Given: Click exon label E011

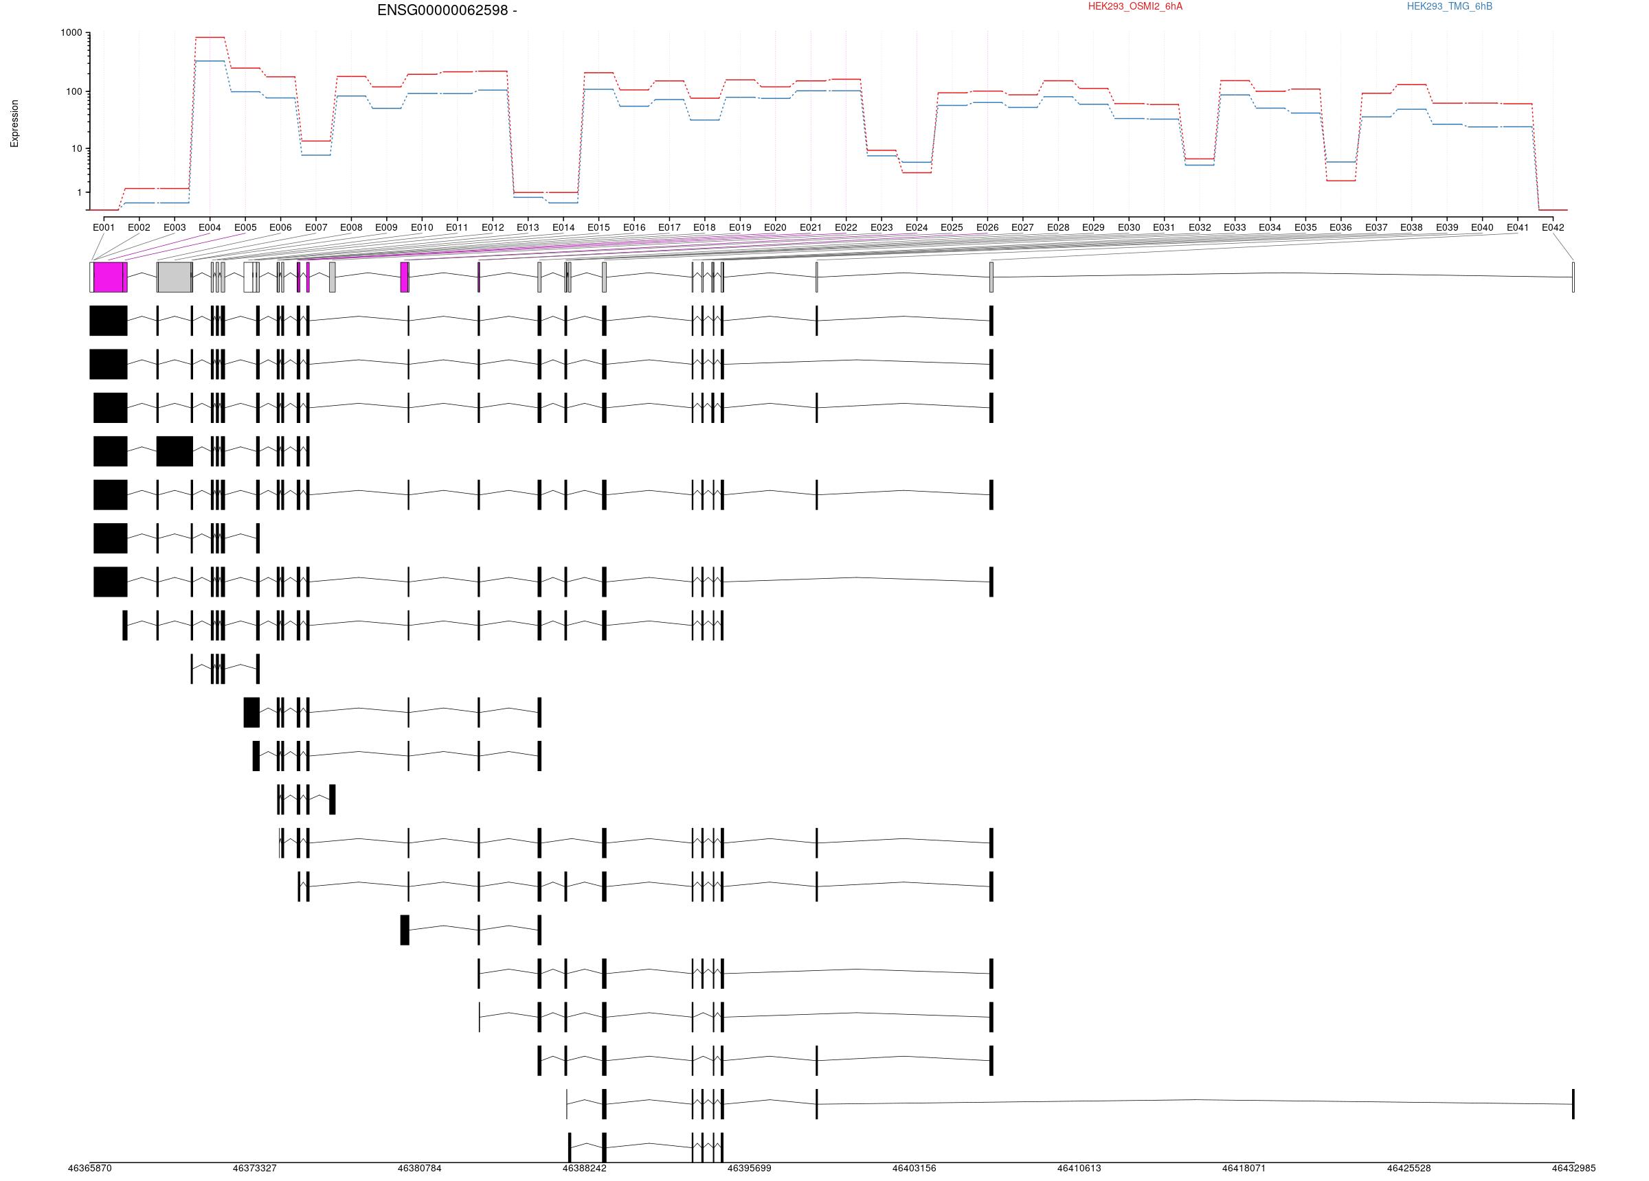Looking at the screenshot, I should point(458,227).
